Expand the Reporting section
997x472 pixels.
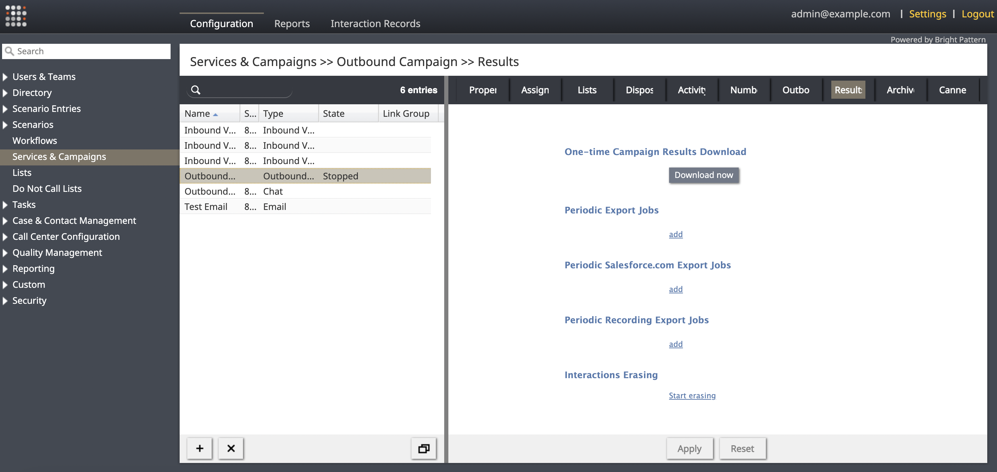pos(5,269)
